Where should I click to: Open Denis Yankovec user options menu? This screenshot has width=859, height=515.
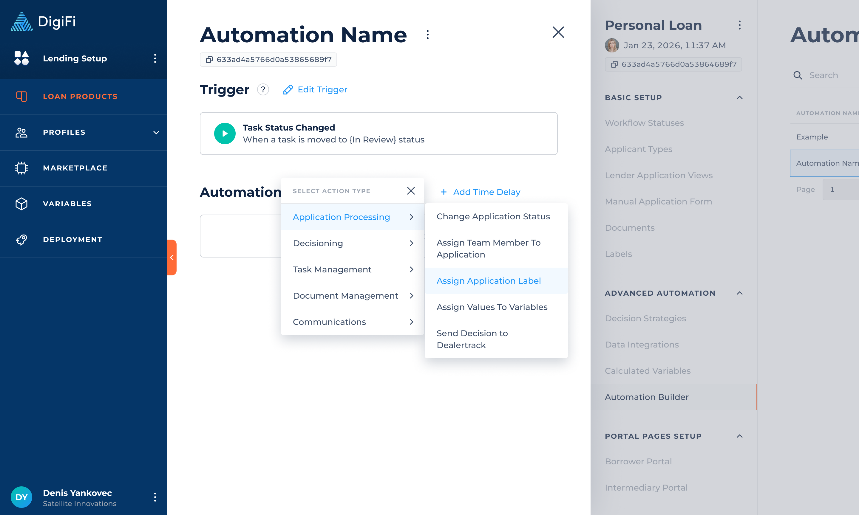155,497
